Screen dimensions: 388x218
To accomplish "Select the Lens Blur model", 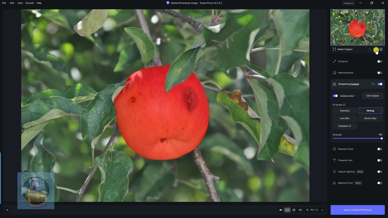I will [x=345, y=118].
